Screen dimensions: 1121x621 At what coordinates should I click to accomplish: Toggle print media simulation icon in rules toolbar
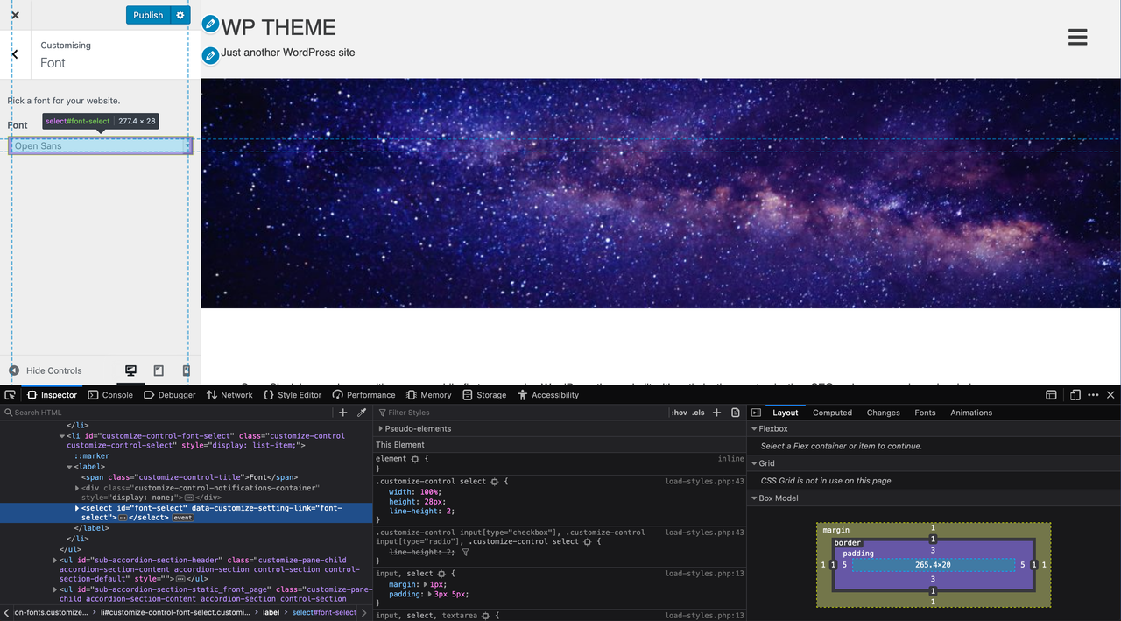[736, 413]
